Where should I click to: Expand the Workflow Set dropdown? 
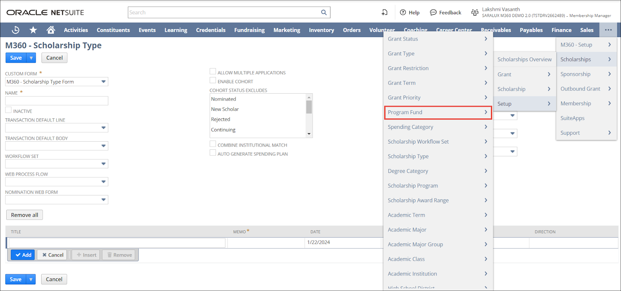(x=103, y=164)
